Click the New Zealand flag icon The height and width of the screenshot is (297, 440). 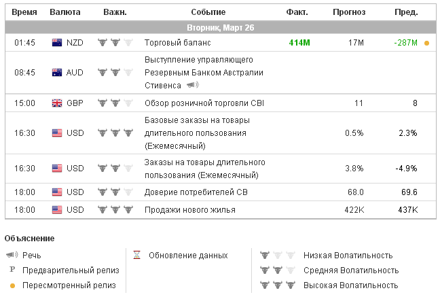coord(57,43)
